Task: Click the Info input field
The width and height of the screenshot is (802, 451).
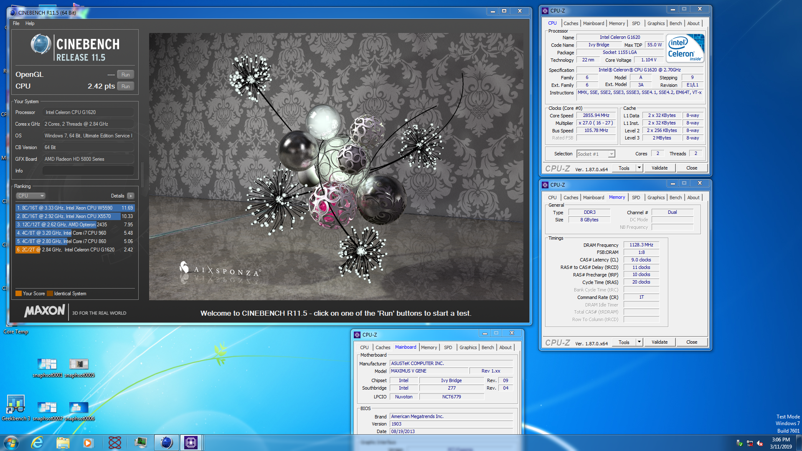Action: tap(88, 171)
